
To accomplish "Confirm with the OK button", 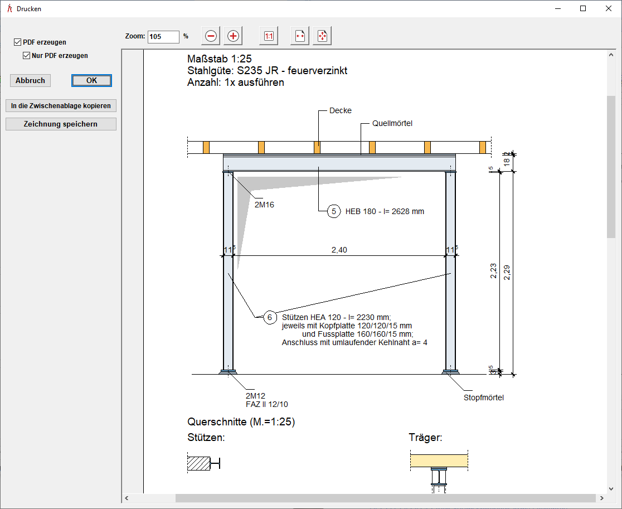I will [x=91, y=80].
